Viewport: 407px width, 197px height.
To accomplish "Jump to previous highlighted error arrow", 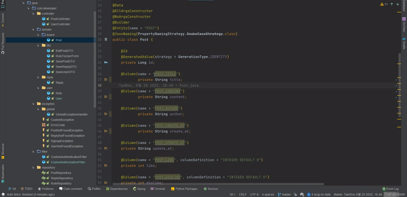I will point(392,4).
